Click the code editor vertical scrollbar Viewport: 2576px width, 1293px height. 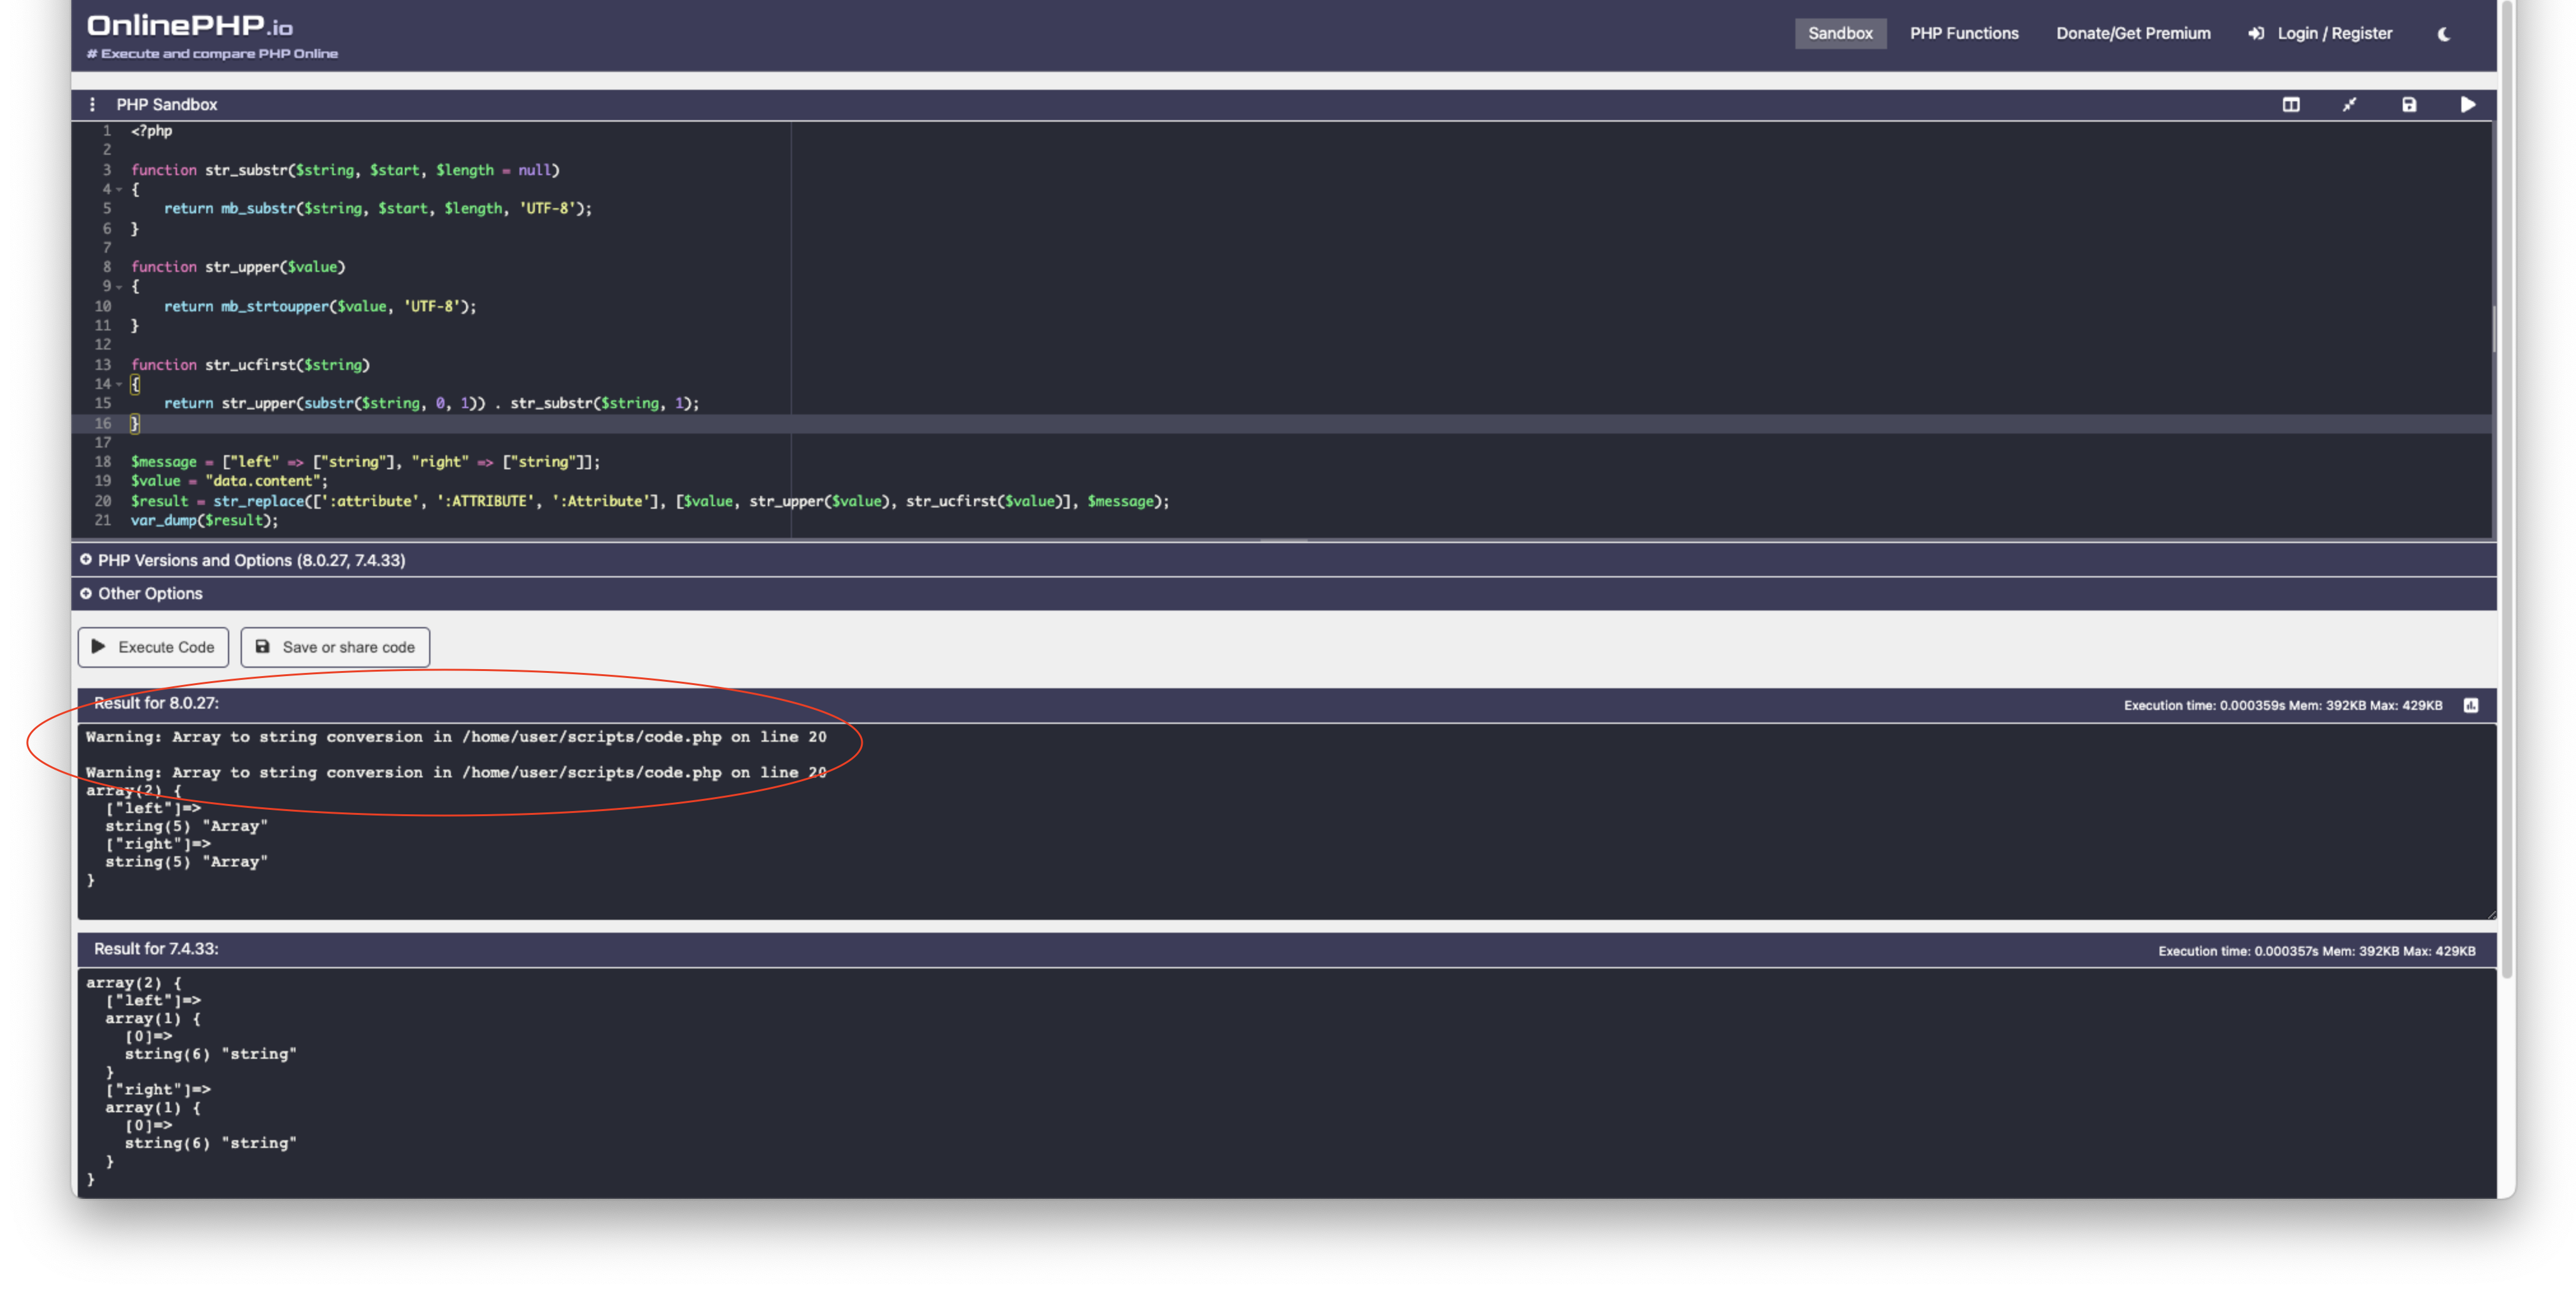click(2493, 330)
